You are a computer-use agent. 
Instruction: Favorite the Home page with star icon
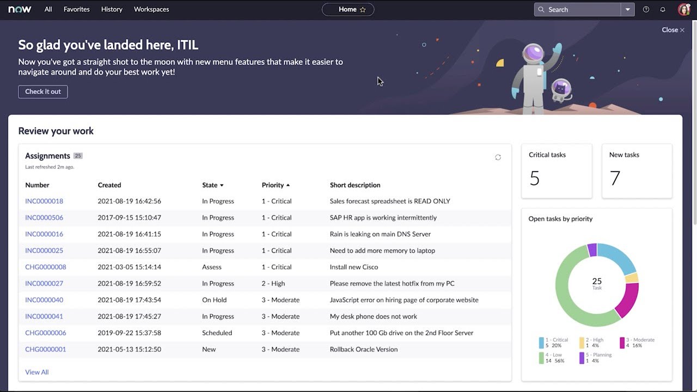coord(363,9)
